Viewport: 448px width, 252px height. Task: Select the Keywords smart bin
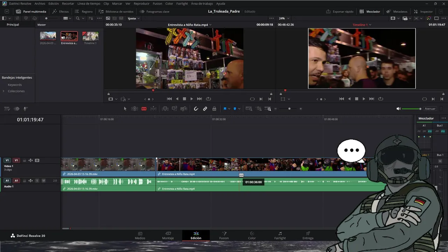[x=15, y=85]
